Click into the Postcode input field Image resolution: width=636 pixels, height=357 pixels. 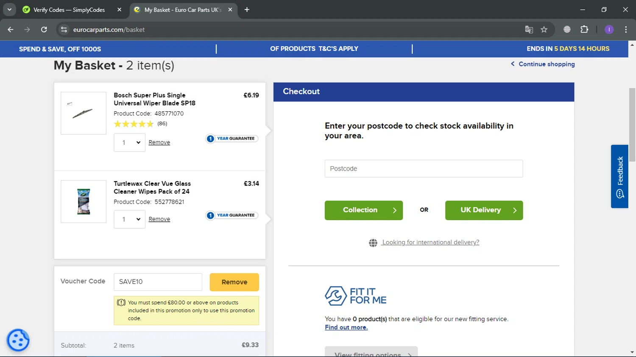tap(424, 169)
